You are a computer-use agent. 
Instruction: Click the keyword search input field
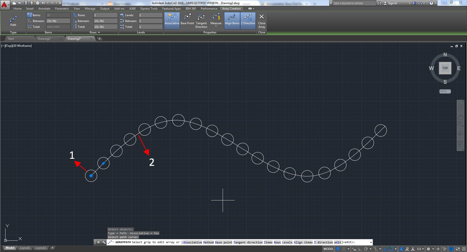tap(354, 3)
